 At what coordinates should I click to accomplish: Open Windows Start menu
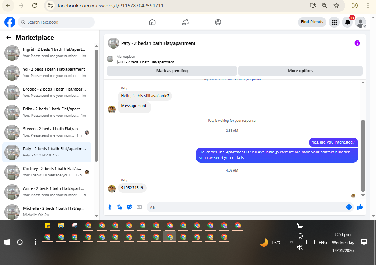tap(7, 242)
